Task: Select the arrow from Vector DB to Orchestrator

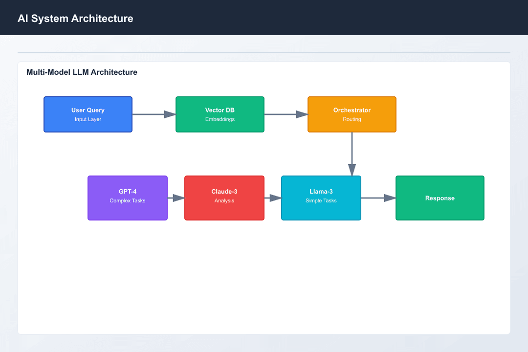Action: pos(286,114)
